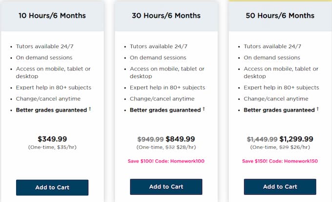This screenshot has height=202, width=332.
Task: Click the dagger footnote in 50 Hours plan
Action: [318, 109]
